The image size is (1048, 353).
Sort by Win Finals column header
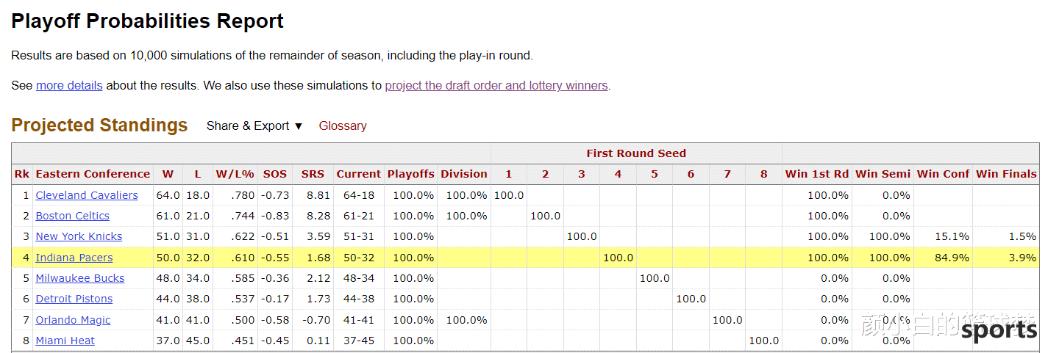point(1006,174)
